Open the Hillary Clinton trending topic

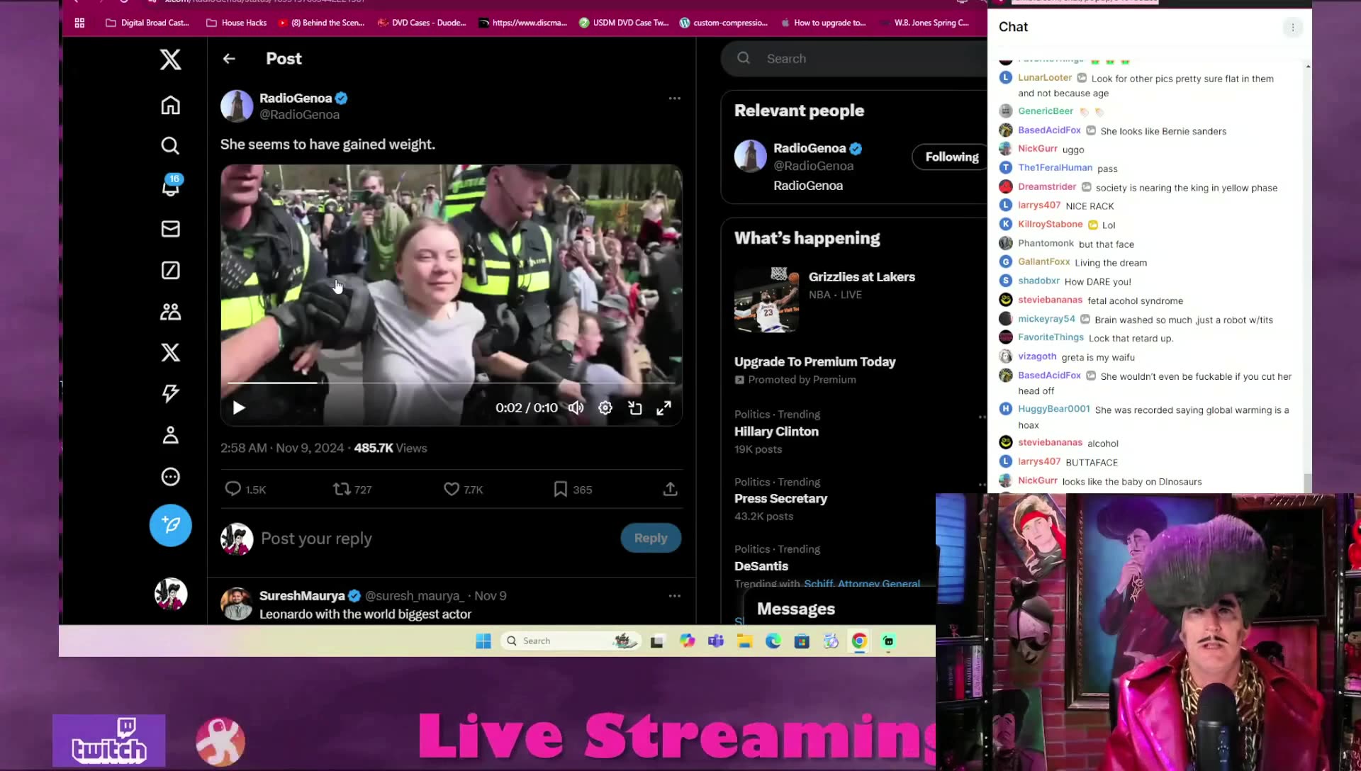776,431
